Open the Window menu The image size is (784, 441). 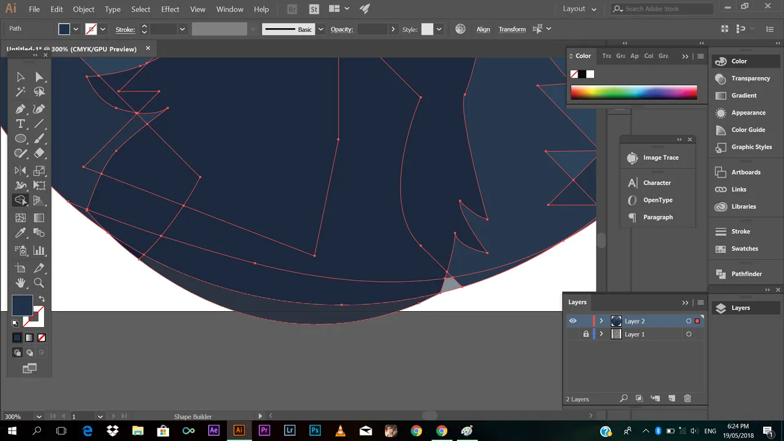(230, 9)
